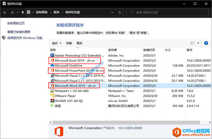Select Microsoft PowerPoint 2019 - zh-cn

[79, 71]
